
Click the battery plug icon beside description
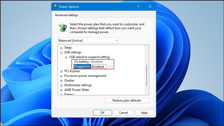(x=63, y=28)
